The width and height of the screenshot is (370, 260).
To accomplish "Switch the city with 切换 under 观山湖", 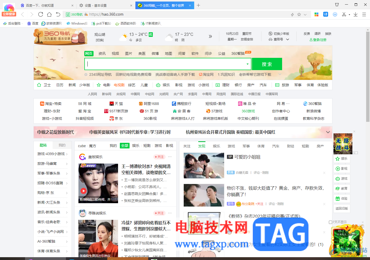I will click(100, 40).
